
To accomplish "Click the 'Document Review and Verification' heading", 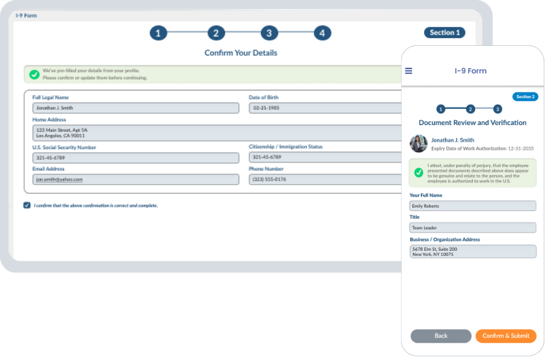I will (x=472, y=123).
